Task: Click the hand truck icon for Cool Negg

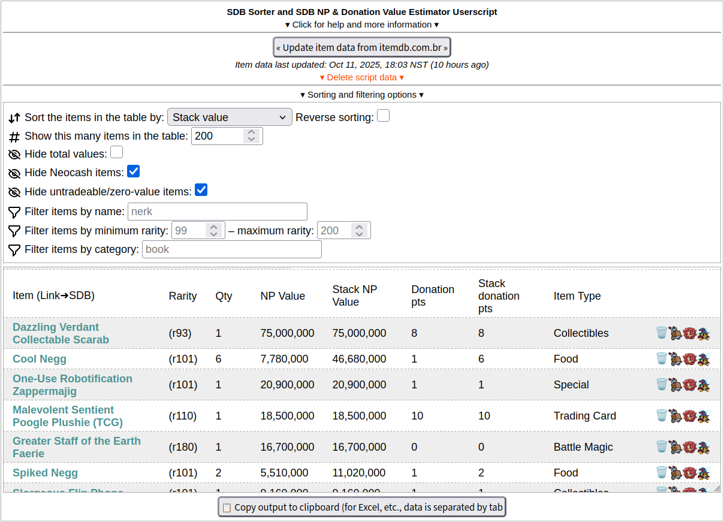Action: (675, 359)
